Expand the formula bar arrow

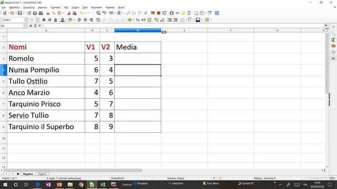coord(326,26)
